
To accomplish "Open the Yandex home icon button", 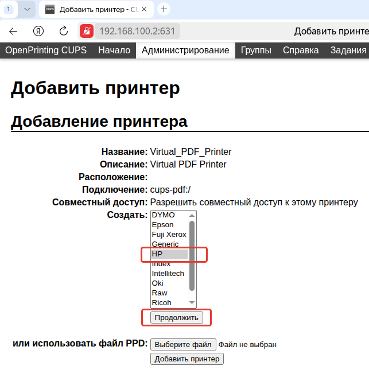I will (38, 31).
